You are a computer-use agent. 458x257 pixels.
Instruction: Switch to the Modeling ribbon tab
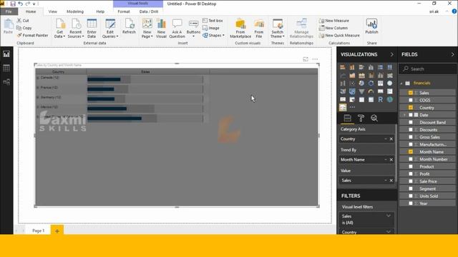coord(75,11)
